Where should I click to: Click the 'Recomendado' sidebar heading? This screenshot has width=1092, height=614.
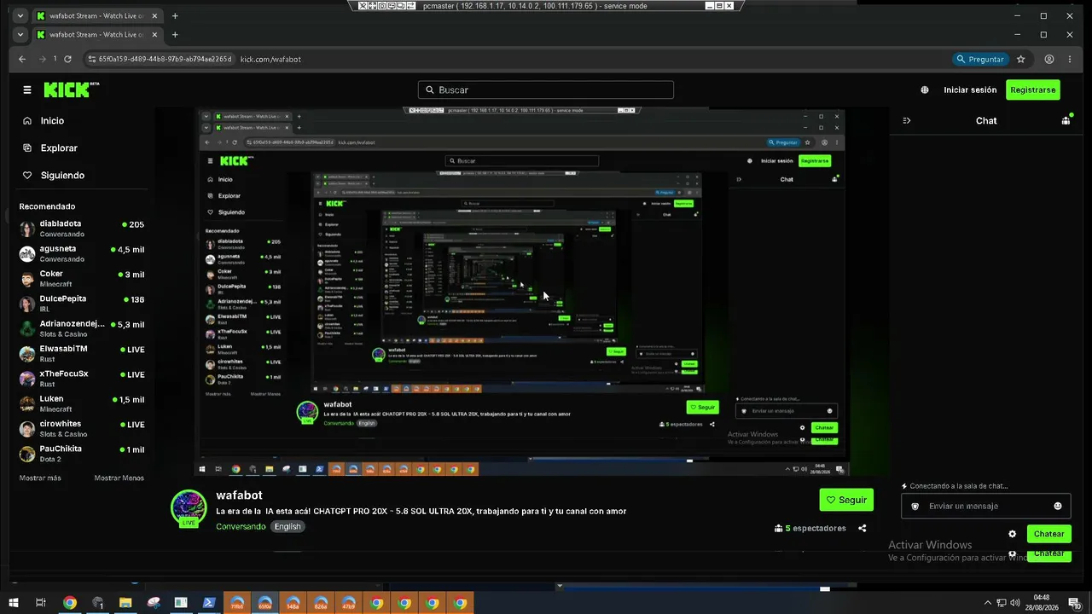point(47,206)
